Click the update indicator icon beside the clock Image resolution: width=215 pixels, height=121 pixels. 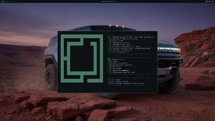click(x=115, y=1)
